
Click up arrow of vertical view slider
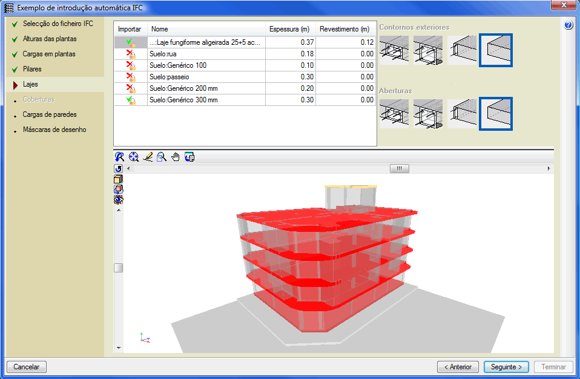point(119,210)
